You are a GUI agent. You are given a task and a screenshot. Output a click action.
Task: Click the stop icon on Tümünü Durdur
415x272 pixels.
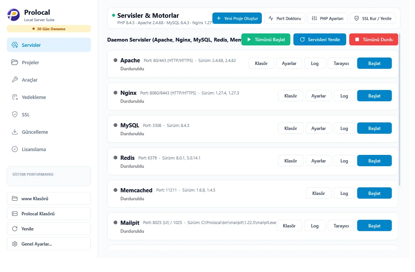(x=357, y=40)
